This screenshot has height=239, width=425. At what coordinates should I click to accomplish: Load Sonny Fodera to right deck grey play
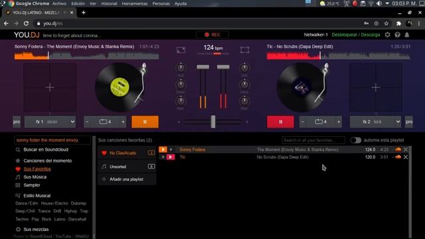pyautogui.click(x=171, y=149)
